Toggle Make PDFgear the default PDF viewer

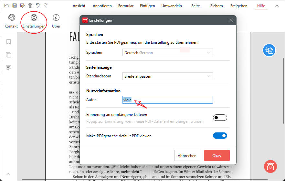[x=220, y=136]
